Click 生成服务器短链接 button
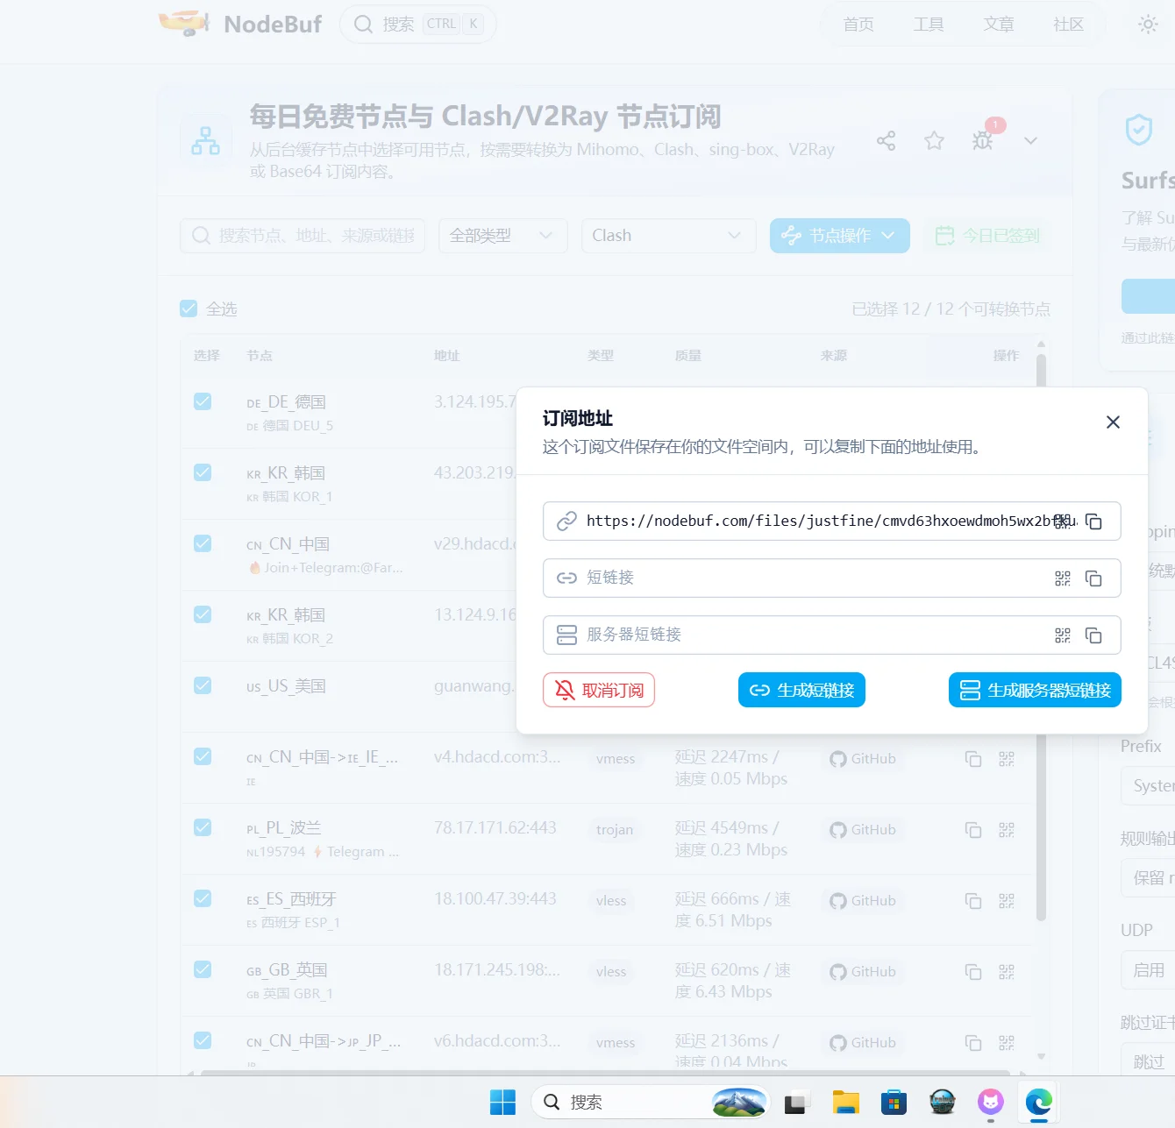The width and height of the screenshot is (1175, 1128). (1035, 690)
